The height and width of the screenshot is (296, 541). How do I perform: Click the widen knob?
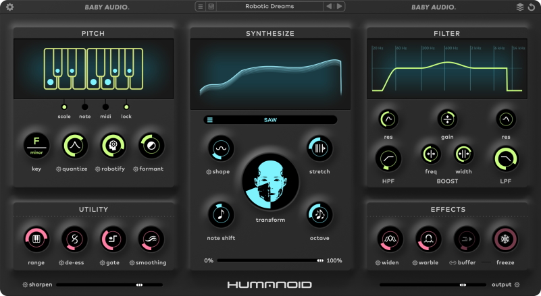click(x=390, y=239)
